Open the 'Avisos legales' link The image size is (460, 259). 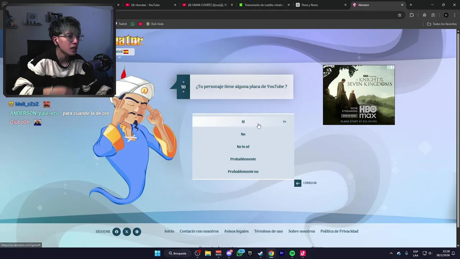[x=236, y=231]
